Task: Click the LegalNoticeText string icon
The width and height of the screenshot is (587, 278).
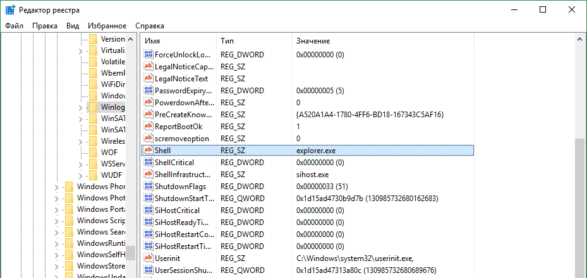Action: 148,79
